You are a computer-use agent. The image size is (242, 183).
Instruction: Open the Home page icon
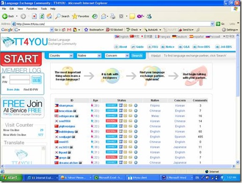(x=49, y=16)
